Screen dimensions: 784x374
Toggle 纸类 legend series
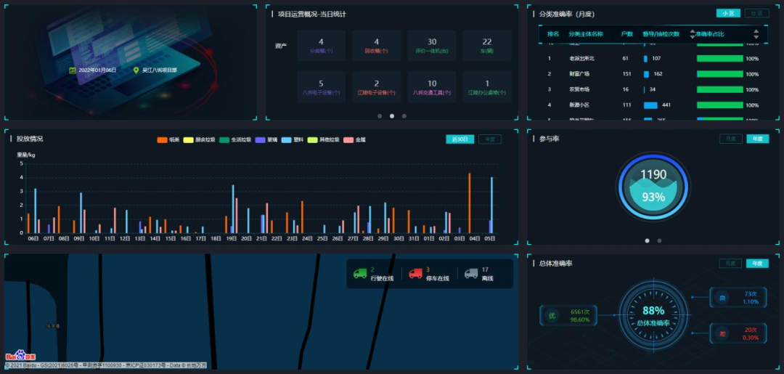(x=168, y=140)
